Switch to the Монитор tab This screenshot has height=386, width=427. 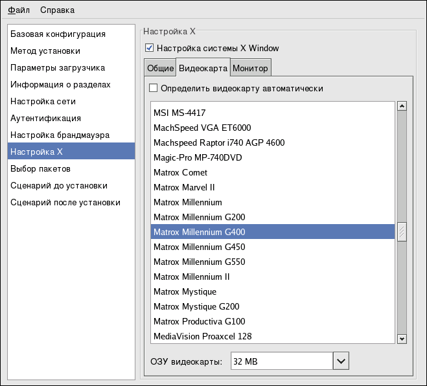(x=250, y=68)
